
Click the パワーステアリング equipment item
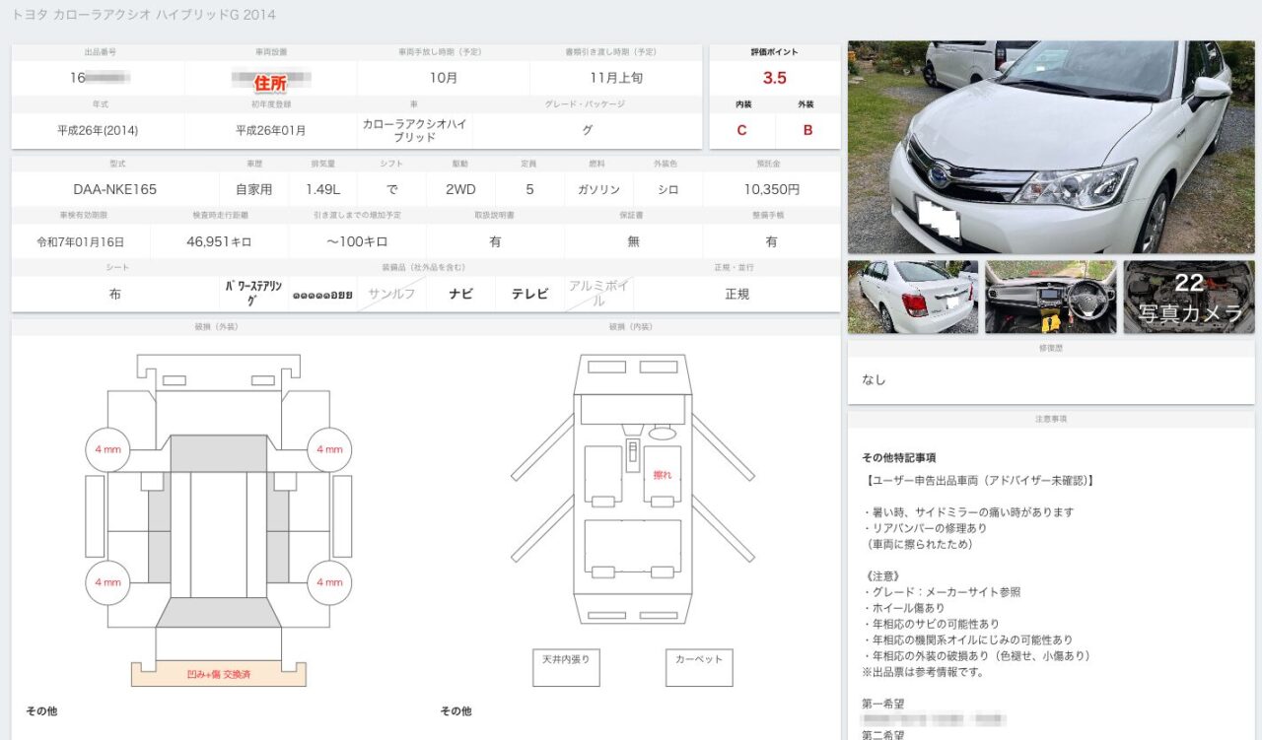click(x=253, y=294)
